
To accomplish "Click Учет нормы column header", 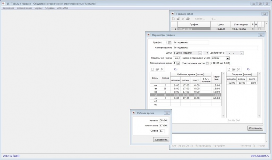I will [x=241, y=25].
